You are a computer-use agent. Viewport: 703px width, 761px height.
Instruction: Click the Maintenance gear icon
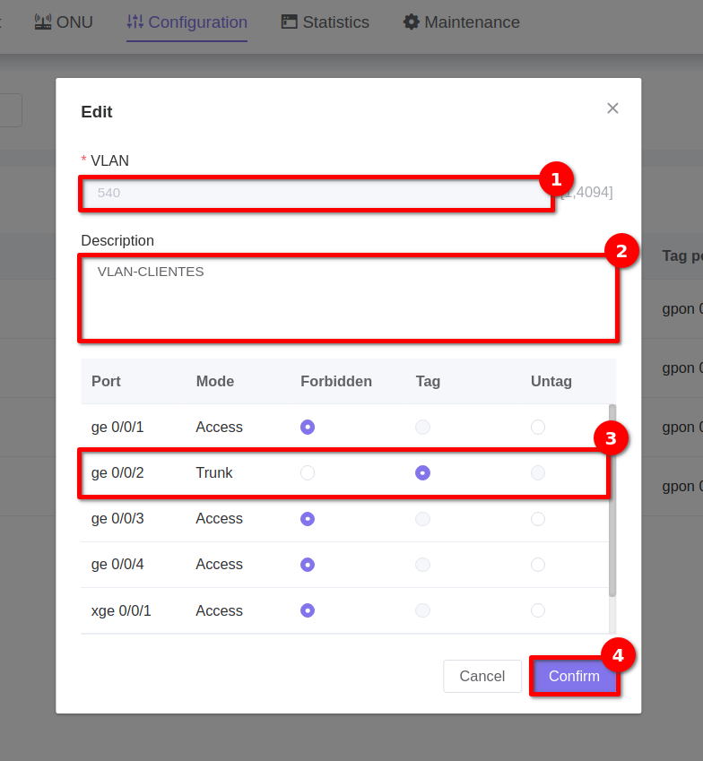412,22
